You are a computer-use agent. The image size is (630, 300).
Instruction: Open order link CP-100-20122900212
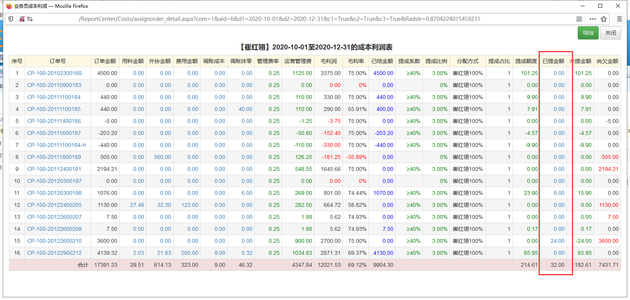coord(54,253)
